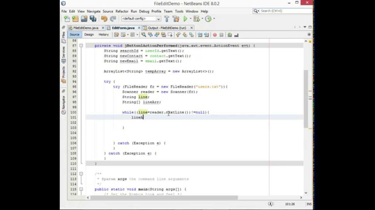Viewport: 375px width, 210px height.
Task: Click the New Project toolbar icon
Action: (75, 19)
